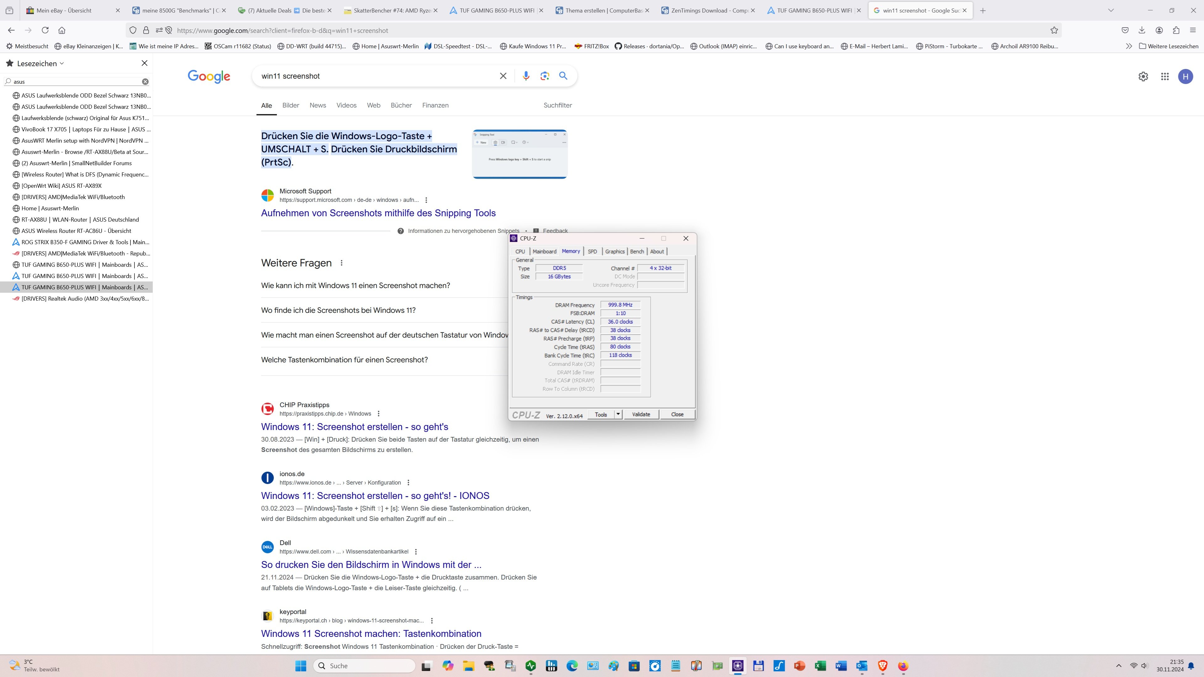Show more bookmarks toolbar items chevron
Screen dimensions: 1204x677
(1129, 46)
